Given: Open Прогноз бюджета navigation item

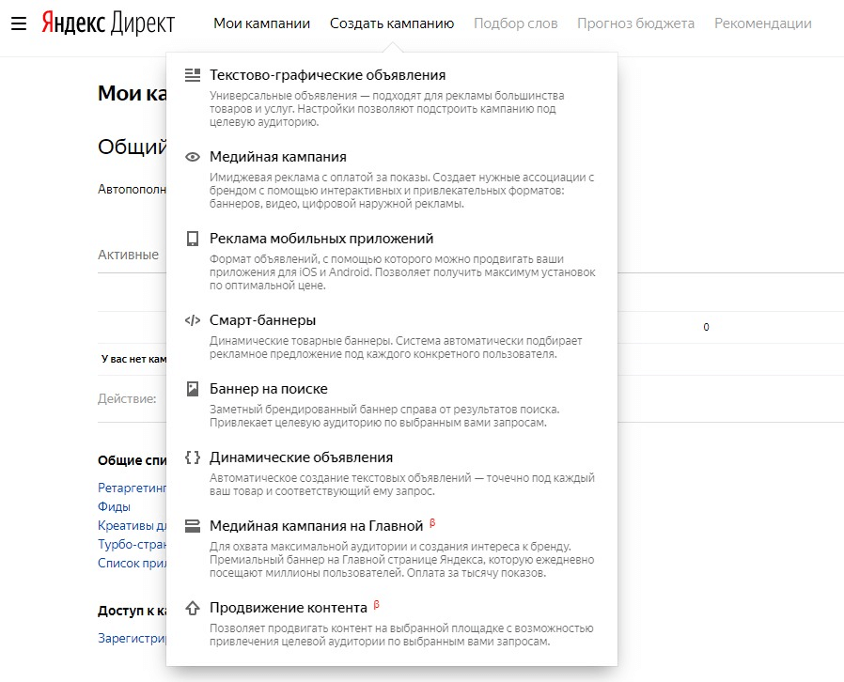Looking at the screenshot, I should pos(635,23).
